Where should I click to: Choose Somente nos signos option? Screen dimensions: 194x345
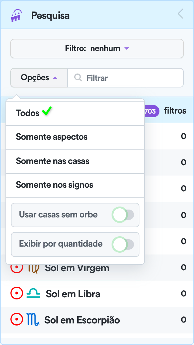55,185
